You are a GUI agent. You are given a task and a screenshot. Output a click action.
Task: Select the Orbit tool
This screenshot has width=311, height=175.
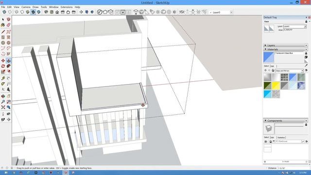point(3,96)
